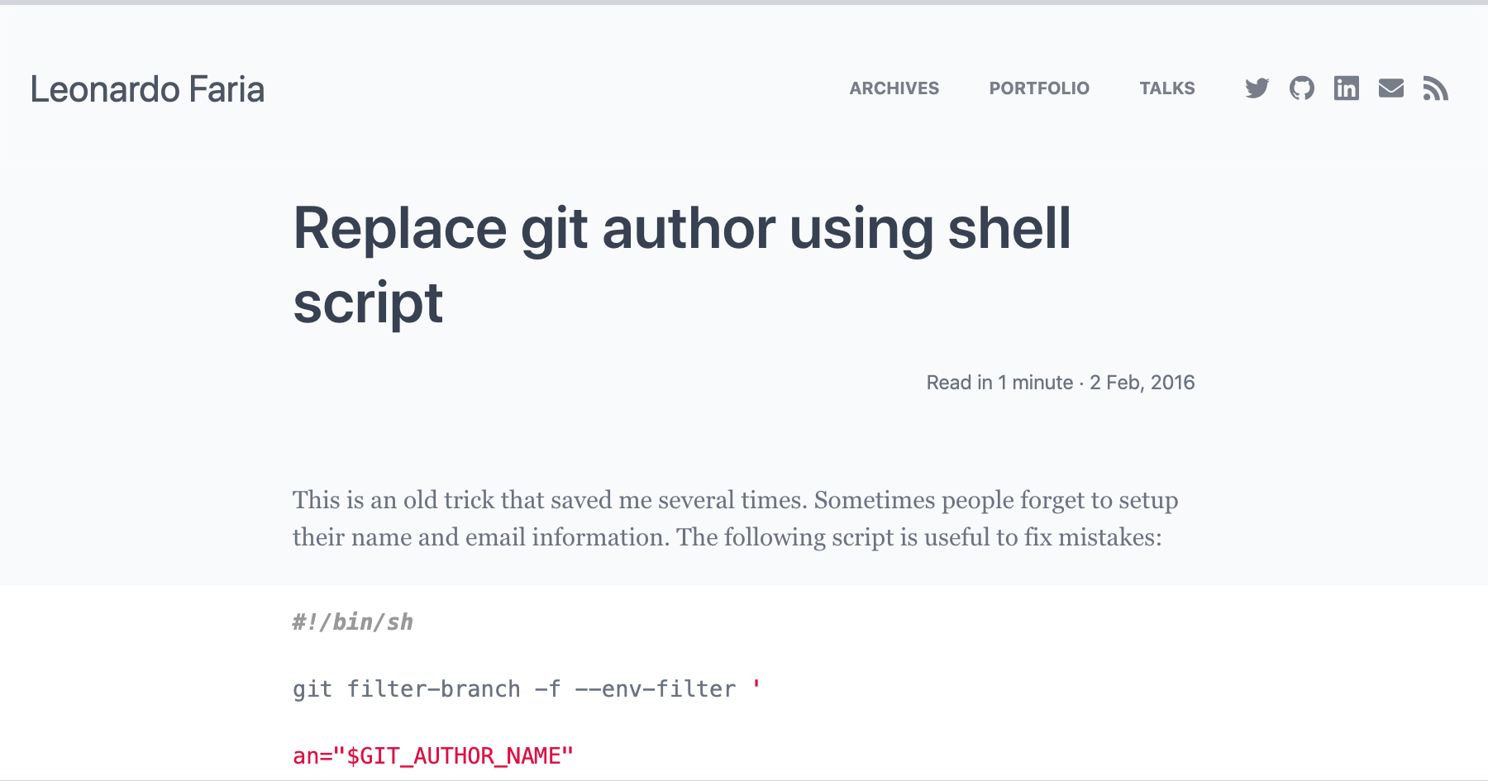Click the --env-filter option text

point(653,688)
